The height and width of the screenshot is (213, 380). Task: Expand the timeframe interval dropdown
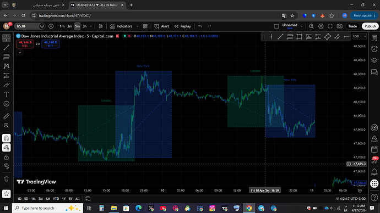[91, 26]
